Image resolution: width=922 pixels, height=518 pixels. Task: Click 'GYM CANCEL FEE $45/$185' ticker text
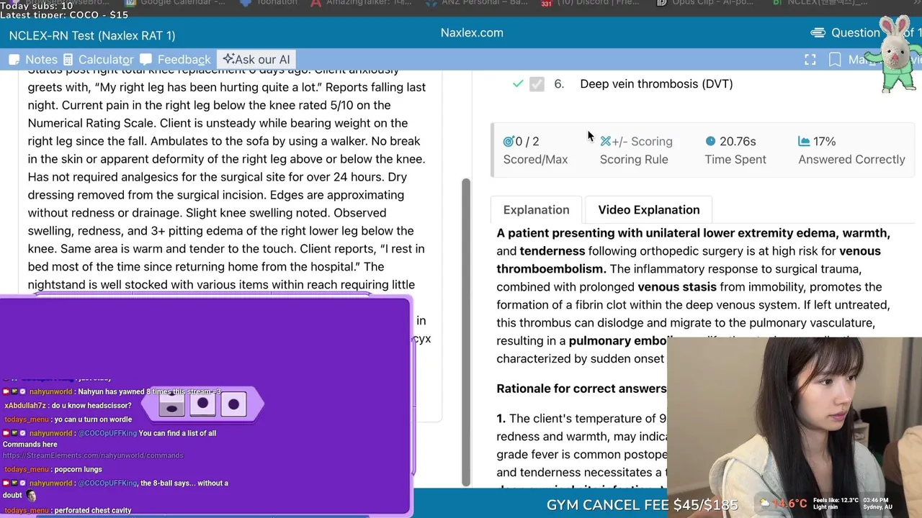tap(643, 505)
